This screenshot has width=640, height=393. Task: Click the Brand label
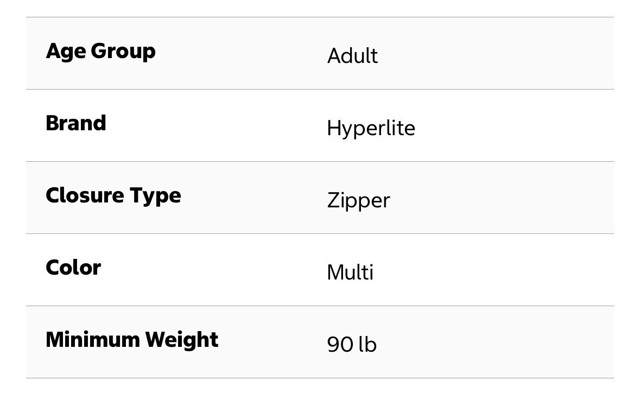76,123
